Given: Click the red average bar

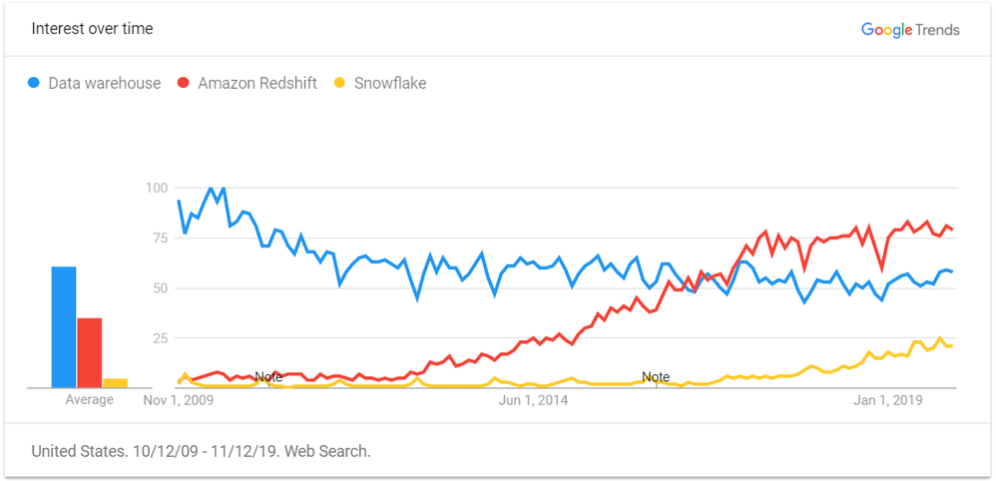Looking at the screenshot, I should pos(90,352).
